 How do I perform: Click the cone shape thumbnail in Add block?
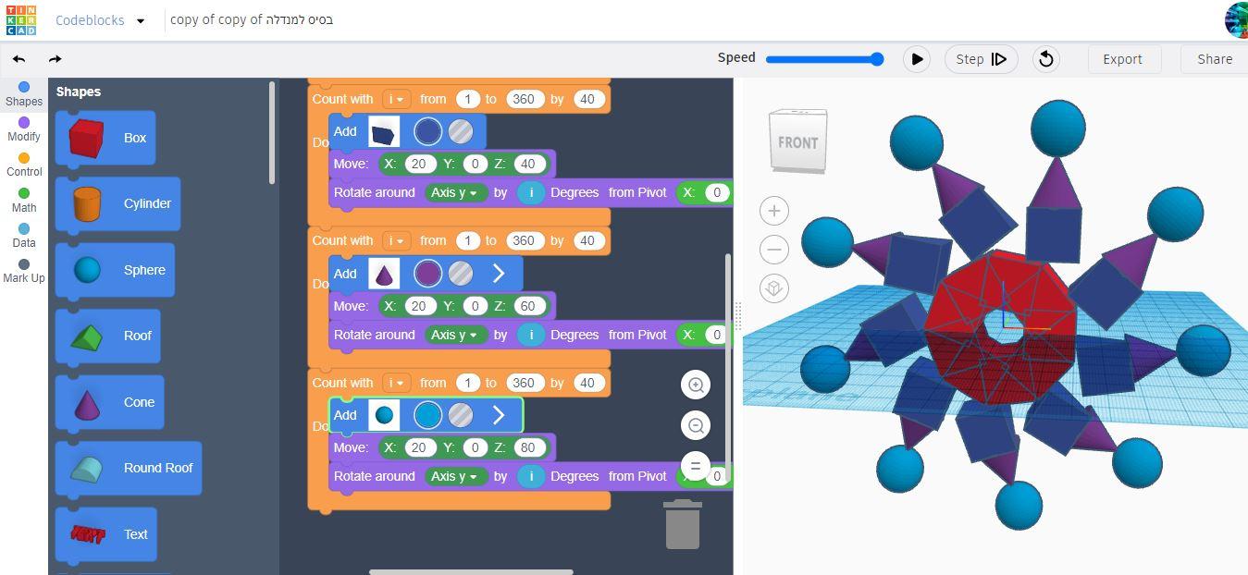coord(384,274)
